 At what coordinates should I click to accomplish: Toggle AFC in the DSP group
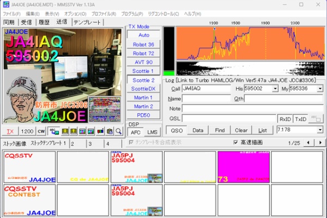click(136, 132)
